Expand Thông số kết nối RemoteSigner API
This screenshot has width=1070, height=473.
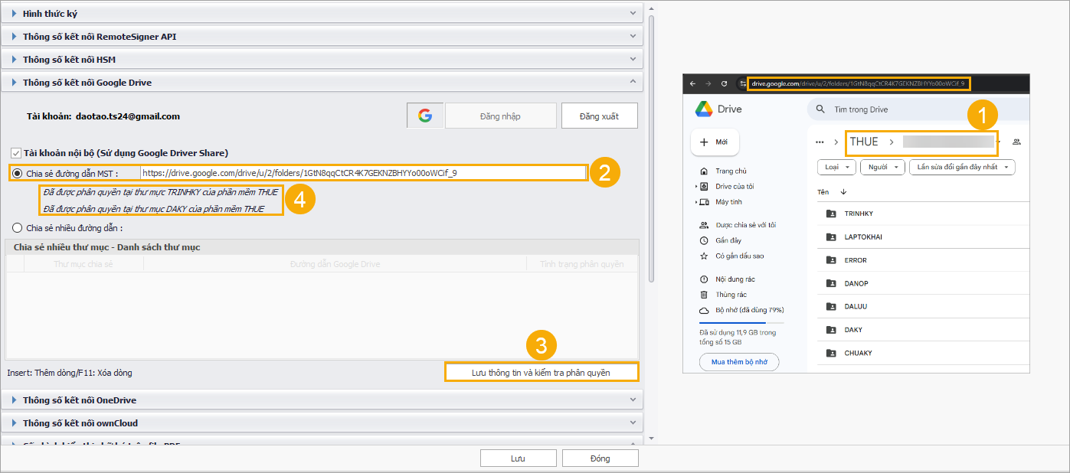coord(322,36)
